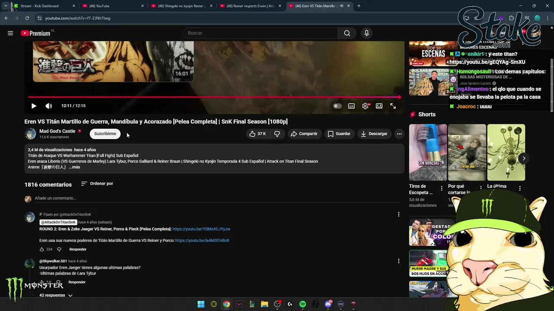Open the Ordenar por sort dropdown
The height and width of the screenshot is (311, 554).
click(97, 184)
